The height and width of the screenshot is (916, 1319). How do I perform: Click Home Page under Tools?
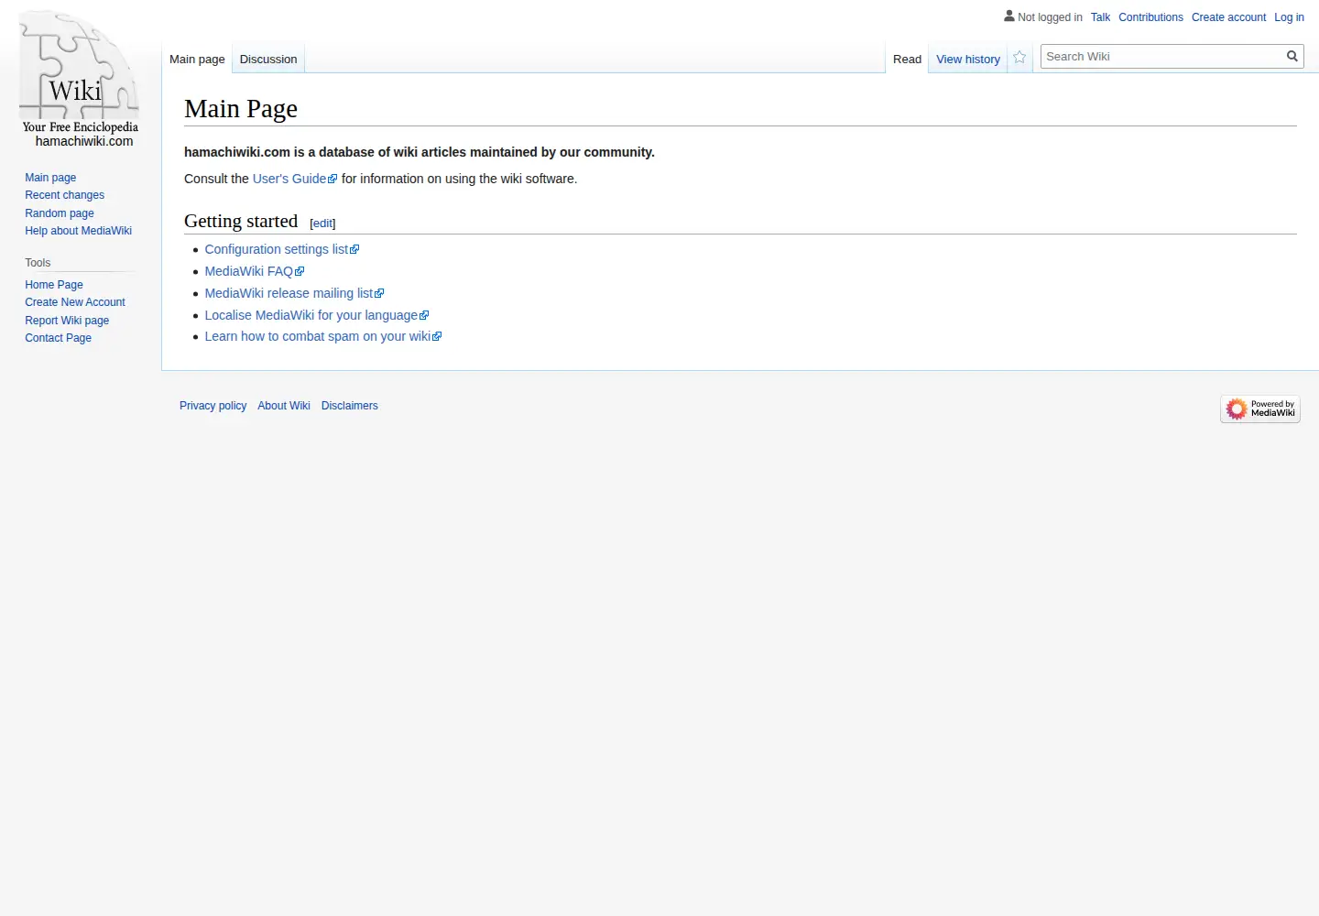point(54,285)
